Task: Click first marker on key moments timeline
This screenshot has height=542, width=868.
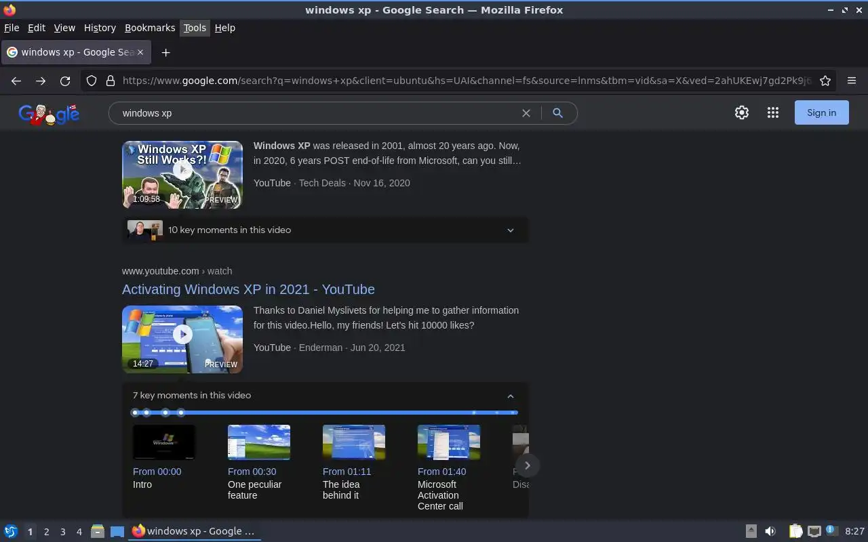Action: (x=135, y=413)
